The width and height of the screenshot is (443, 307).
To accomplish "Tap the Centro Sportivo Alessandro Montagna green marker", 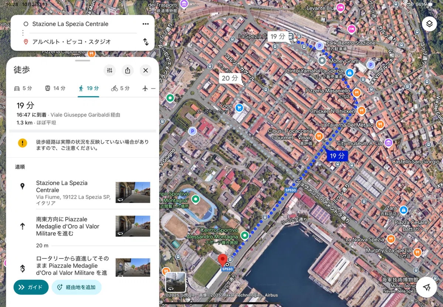I will pos(245,235).
